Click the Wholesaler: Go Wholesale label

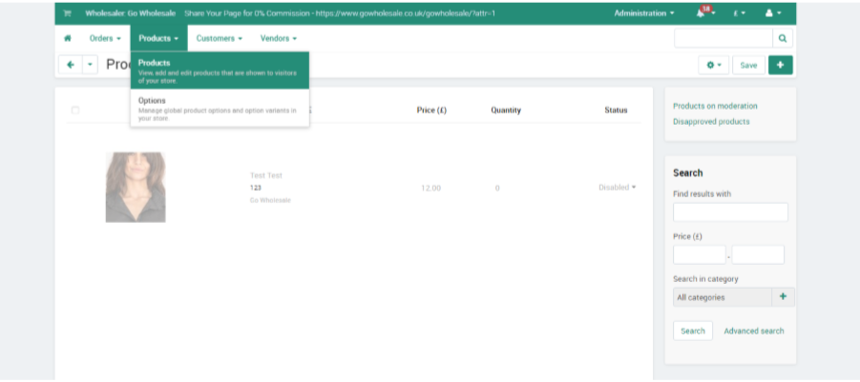click(131, 13)
